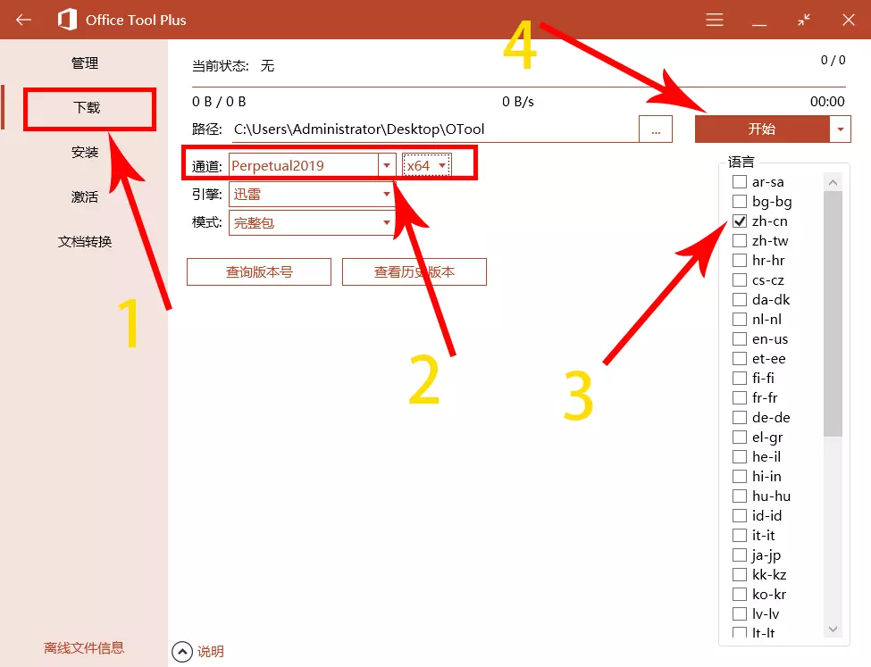Check the de-de language checkbox
This screenshot has height=667, width=871.
[x=740, y=417]
